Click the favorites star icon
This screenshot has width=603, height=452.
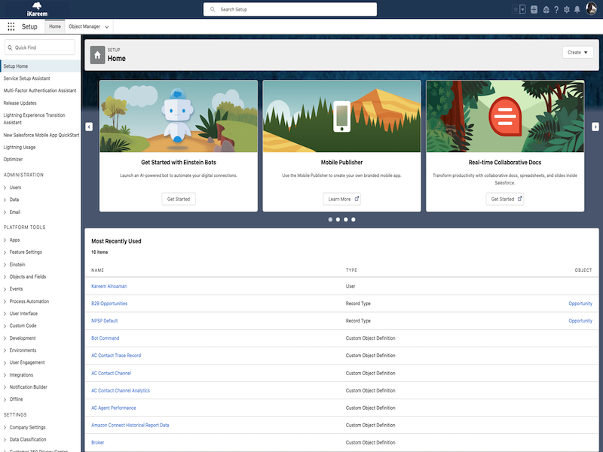pos(516,10)
